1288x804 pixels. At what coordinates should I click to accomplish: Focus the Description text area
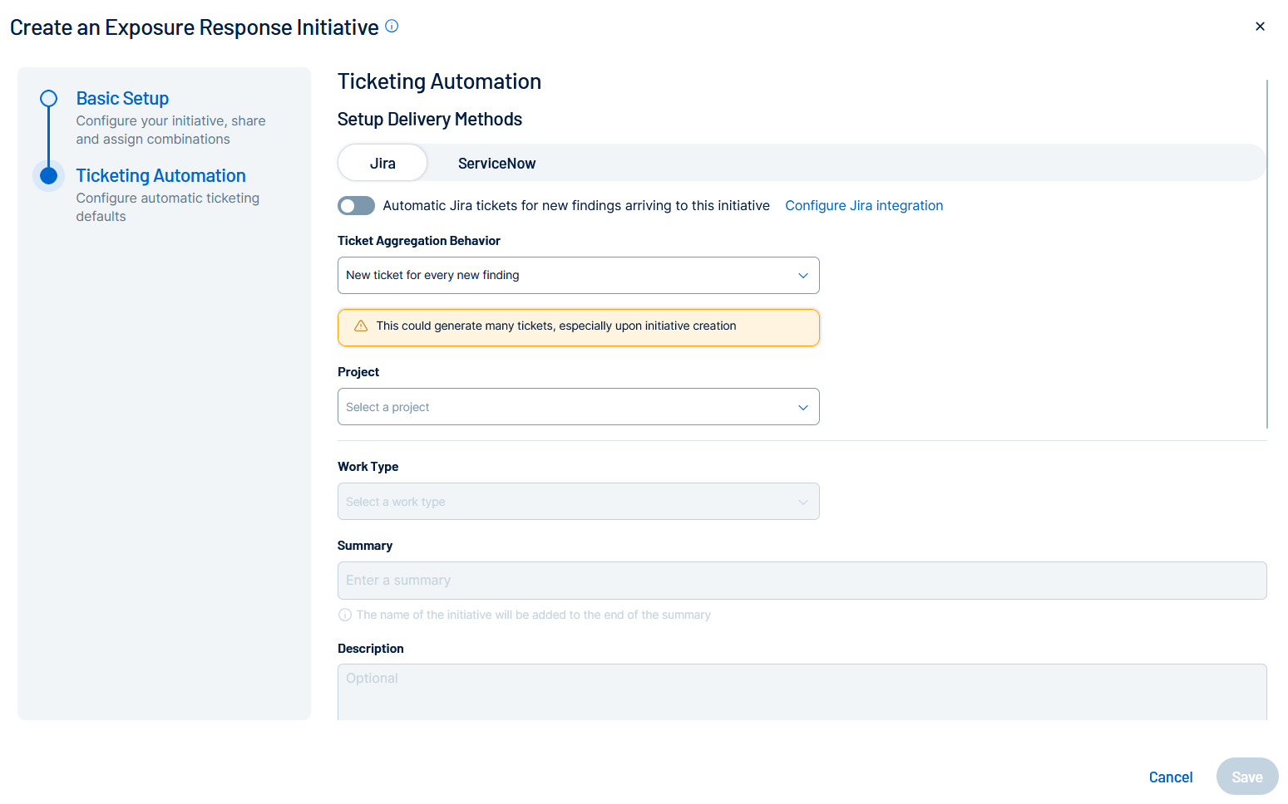pos(802,691)
